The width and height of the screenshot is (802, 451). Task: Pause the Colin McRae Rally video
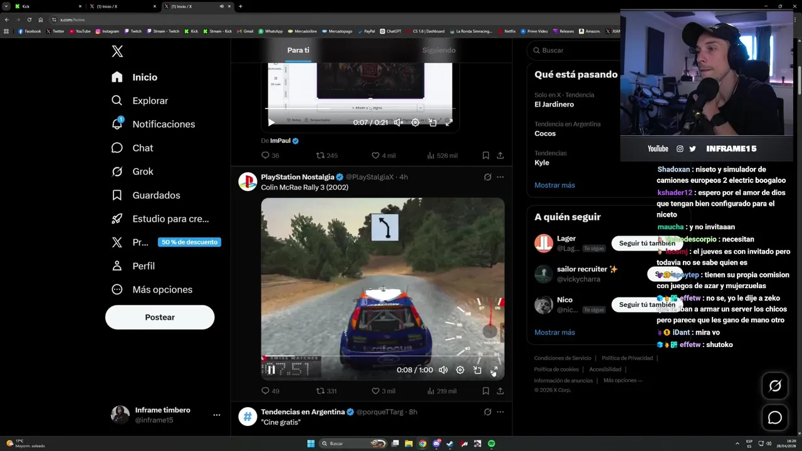(x=271, y=370)
